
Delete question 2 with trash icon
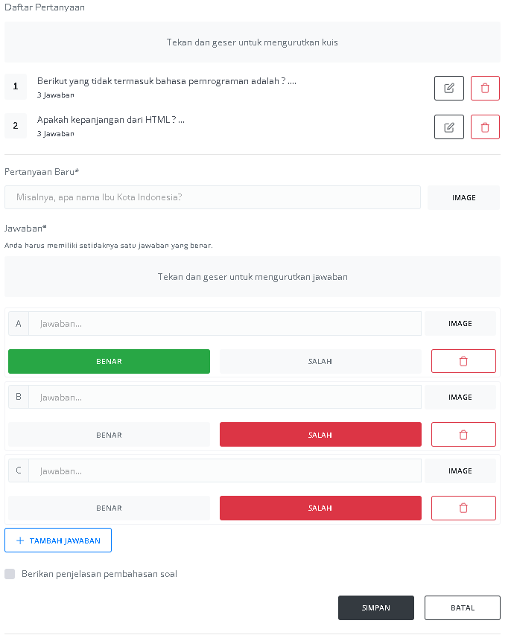pos(485,127)
